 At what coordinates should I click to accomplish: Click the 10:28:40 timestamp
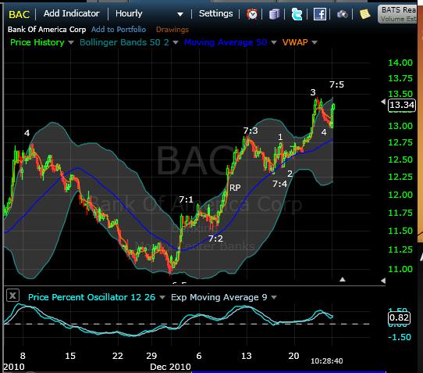click(327, 361)
